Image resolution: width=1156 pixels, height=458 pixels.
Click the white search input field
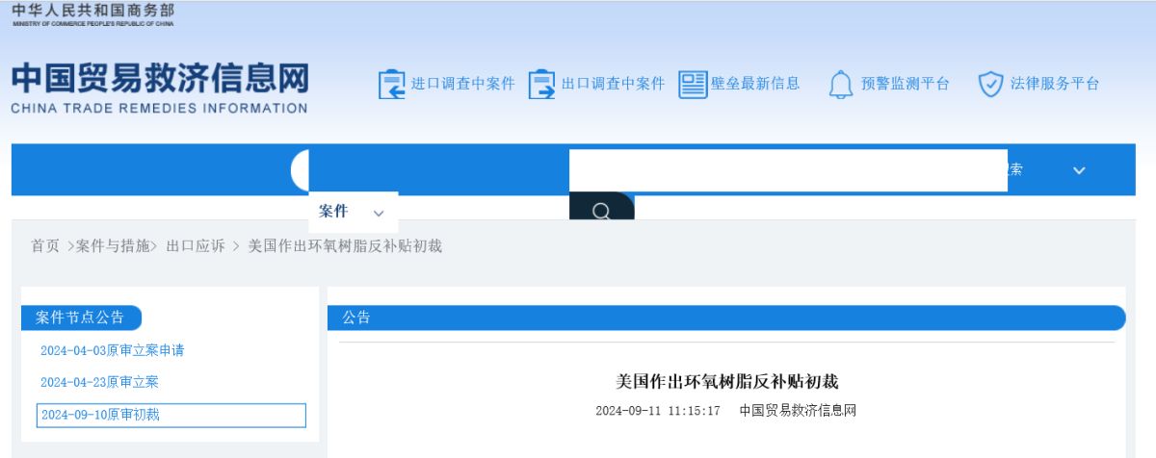(787, 170)
